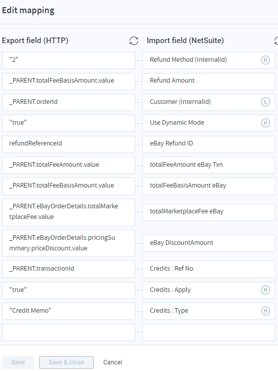Click L lookup icon on Customer row

(x=265, y=102)
